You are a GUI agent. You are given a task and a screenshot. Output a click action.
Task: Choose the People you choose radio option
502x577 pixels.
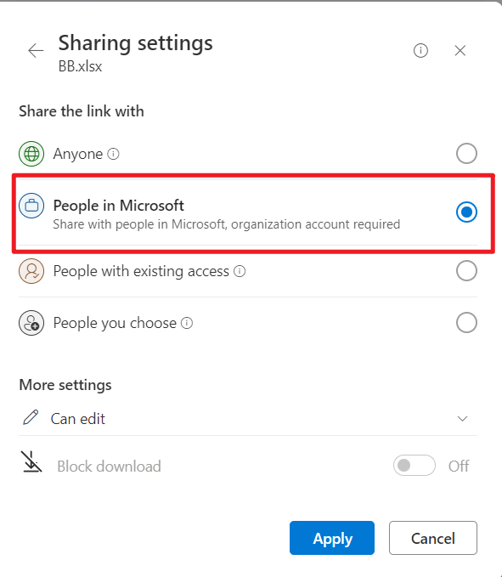click(x=466, y=323)
